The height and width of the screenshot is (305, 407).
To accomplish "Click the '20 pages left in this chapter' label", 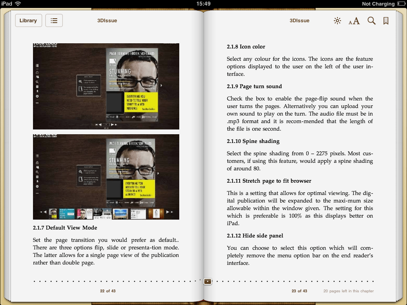I will (348, 291).
